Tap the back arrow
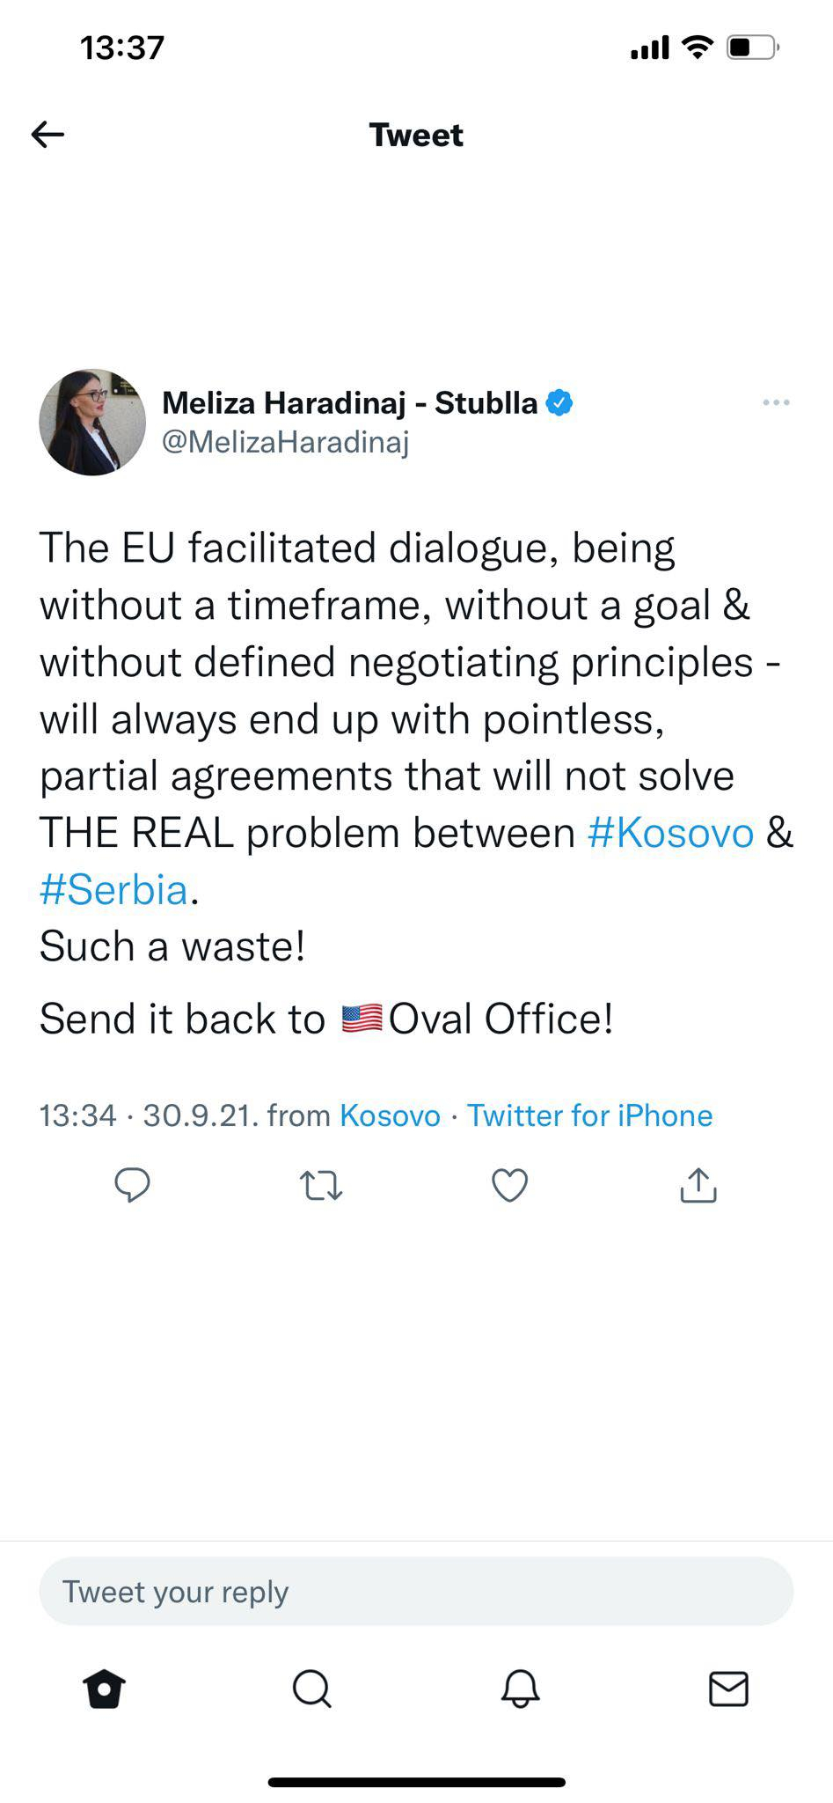 point(48,135)
